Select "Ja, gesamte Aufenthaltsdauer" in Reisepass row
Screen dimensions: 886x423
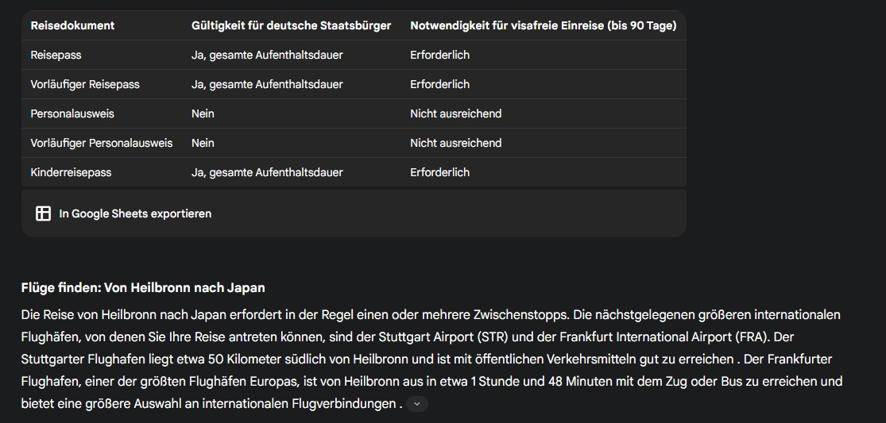[267, 55]
